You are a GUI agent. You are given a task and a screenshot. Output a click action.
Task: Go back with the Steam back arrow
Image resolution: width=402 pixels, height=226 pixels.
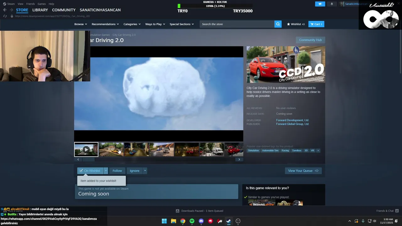5,10
